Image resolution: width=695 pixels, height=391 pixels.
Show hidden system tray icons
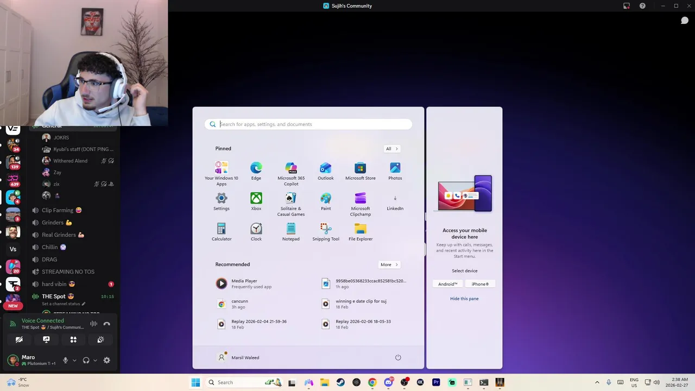(x=597, y=382)
